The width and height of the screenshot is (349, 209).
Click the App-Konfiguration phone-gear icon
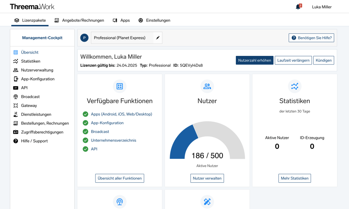16,79
